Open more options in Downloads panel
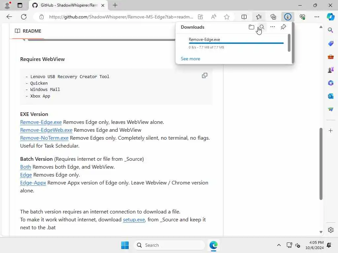This screenshot has height=253, width=338. 272,27
